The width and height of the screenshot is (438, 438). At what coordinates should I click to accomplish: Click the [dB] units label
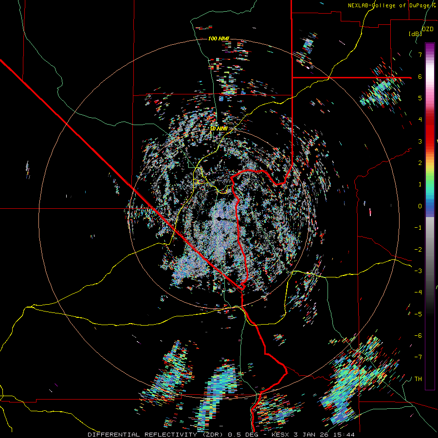(416, 34)
